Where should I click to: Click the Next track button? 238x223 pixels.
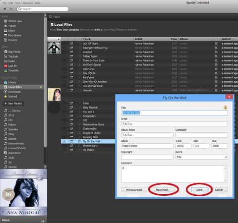162,190
